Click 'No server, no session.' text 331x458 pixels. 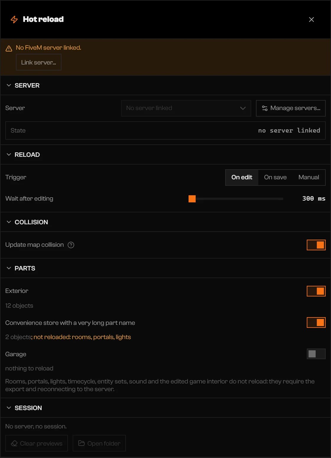click(36, 426)
